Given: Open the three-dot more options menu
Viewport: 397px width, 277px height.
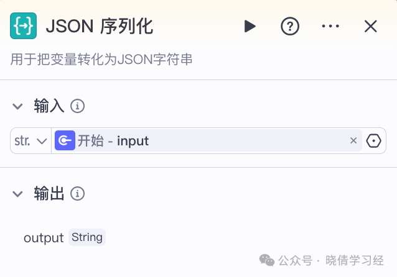Looking at the screenshot, I should pyautogui.click(x=330, y=26).
